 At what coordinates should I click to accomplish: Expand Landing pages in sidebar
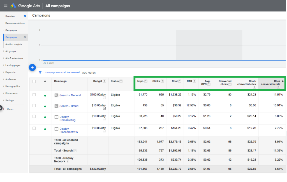(x=3, y=65)
